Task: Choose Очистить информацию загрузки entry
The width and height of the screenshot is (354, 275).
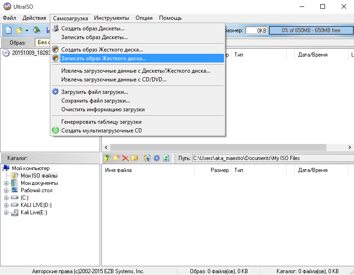Action: pyautogui.click(x=138, y=109)
